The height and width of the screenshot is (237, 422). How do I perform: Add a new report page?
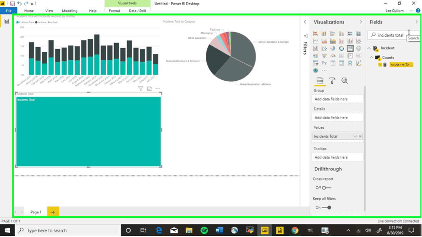coord(53,212)
